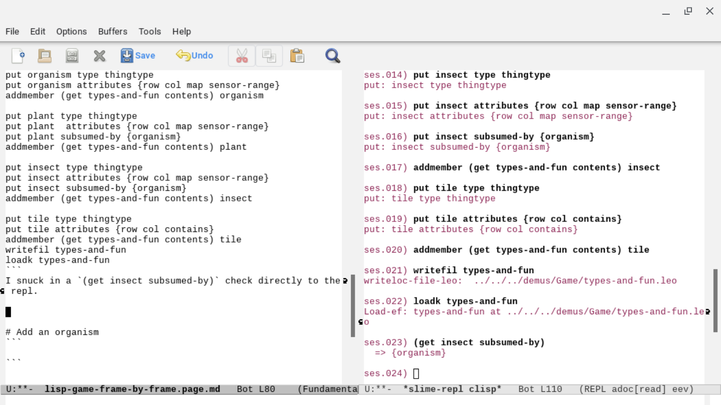Image resolution: width=721 pixels, height=405 pixels.
Task: Open the Help menu
Action: coord(181,32)
